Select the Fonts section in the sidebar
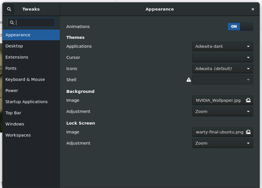This screenshot has width=262, height=188. pyautogui.click(x=11, y=68)
